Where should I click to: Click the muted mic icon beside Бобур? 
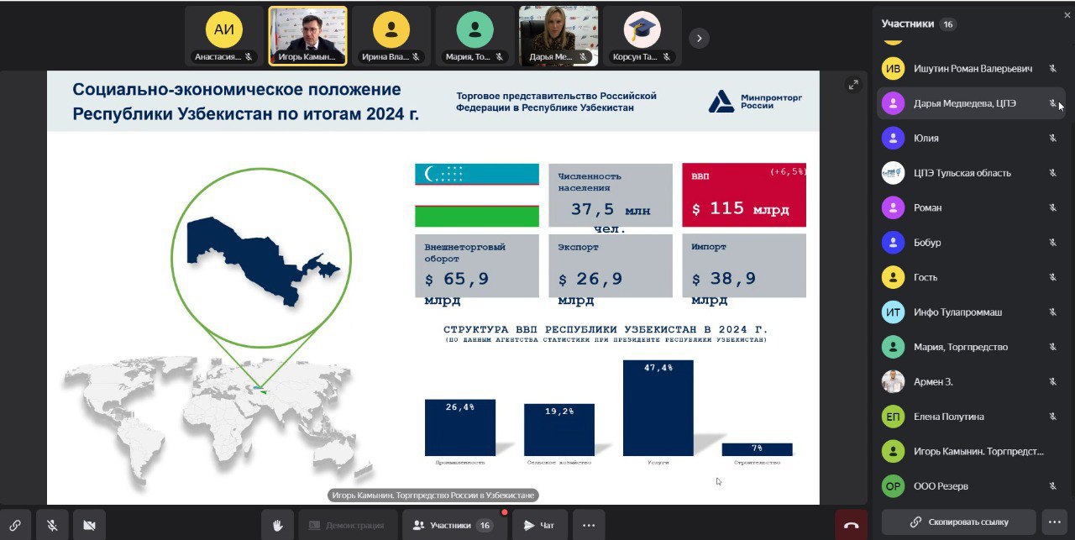point(1052,243)
